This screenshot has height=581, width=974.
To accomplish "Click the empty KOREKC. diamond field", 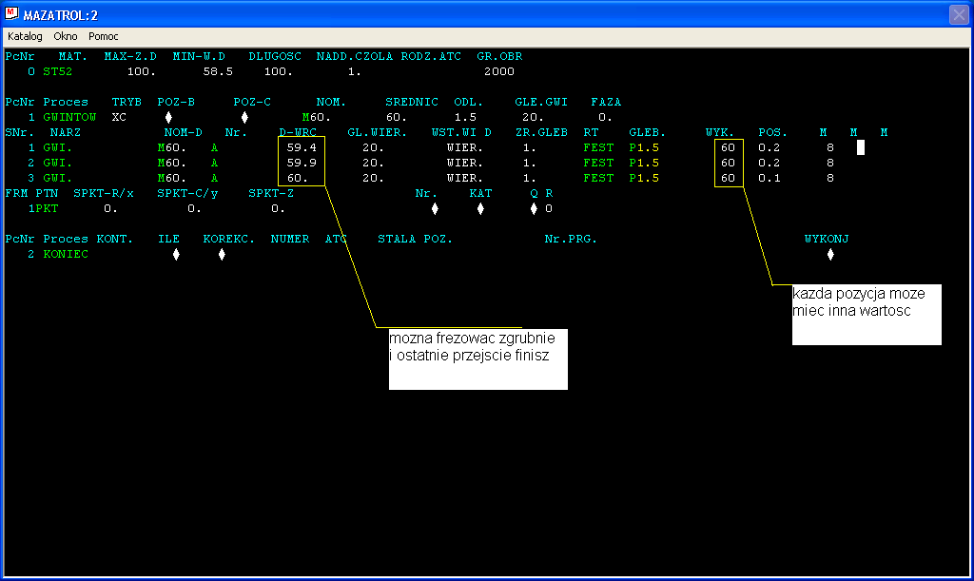I will click(x=222, y=255).
